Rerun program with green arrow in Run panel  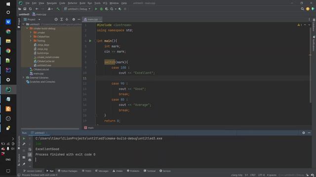click(x=24, y=139)
